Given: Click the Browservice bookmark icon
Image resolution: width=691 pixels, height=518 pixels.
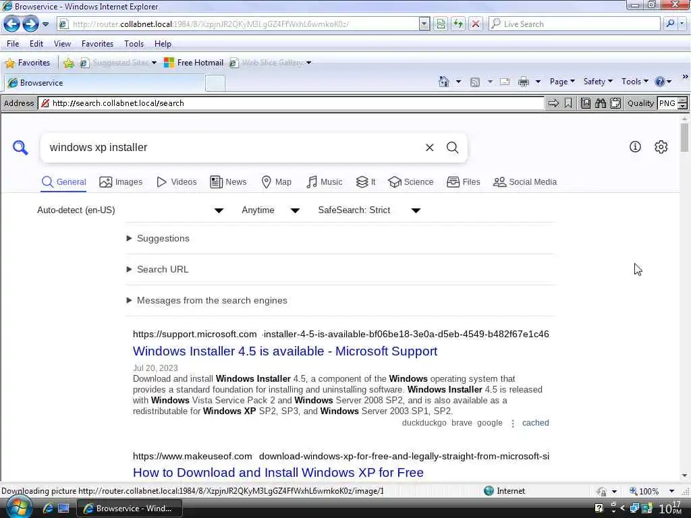Looking at the screenshot, I should coord(568,103).
